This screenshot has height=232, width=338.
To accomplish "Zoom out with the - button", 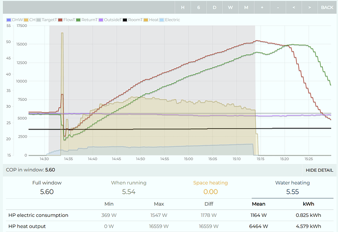I will [278, 7].
